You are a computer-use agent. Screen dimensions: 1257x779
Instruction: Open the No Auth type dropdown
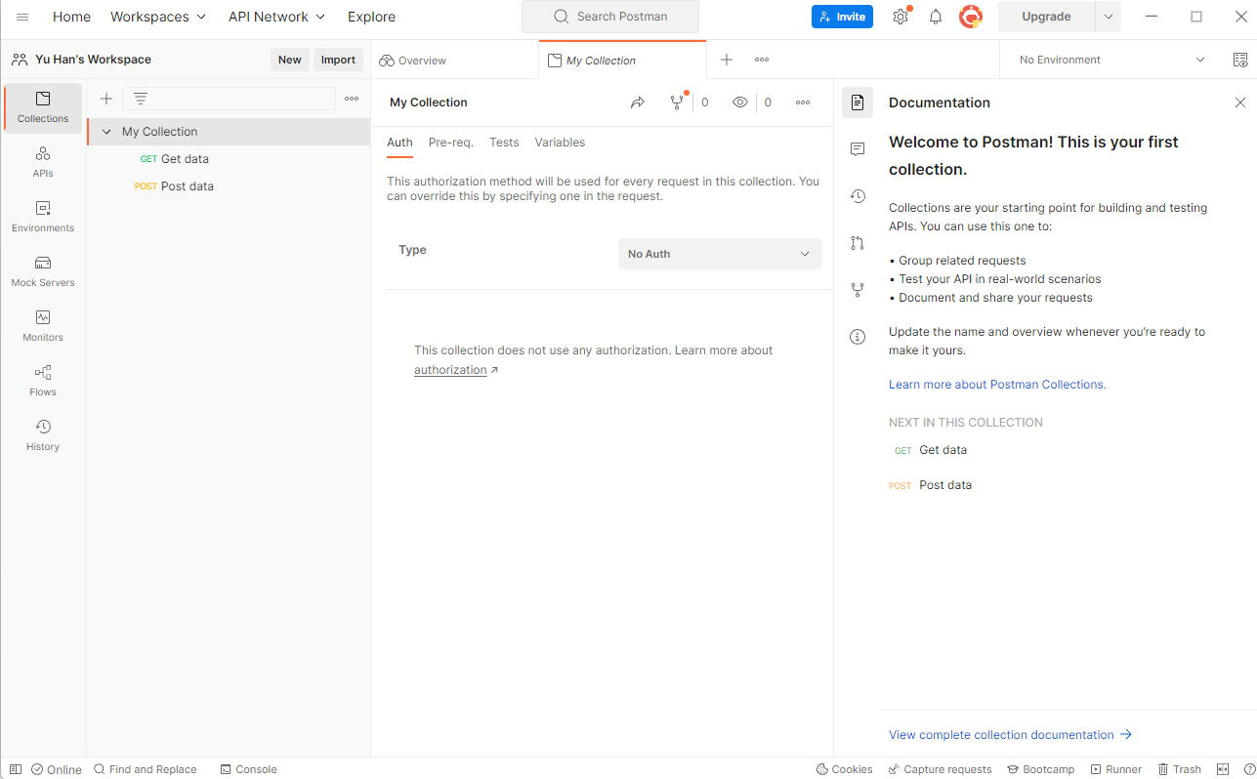click(720, 254)
